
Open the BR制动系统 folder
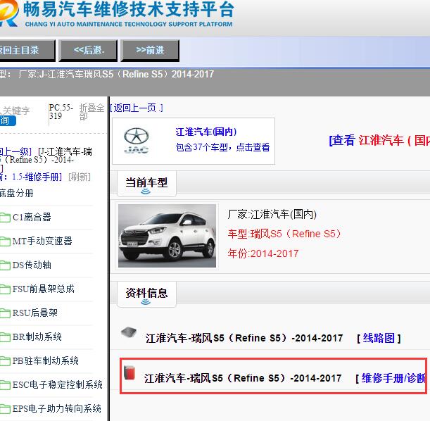coord(37,337)
